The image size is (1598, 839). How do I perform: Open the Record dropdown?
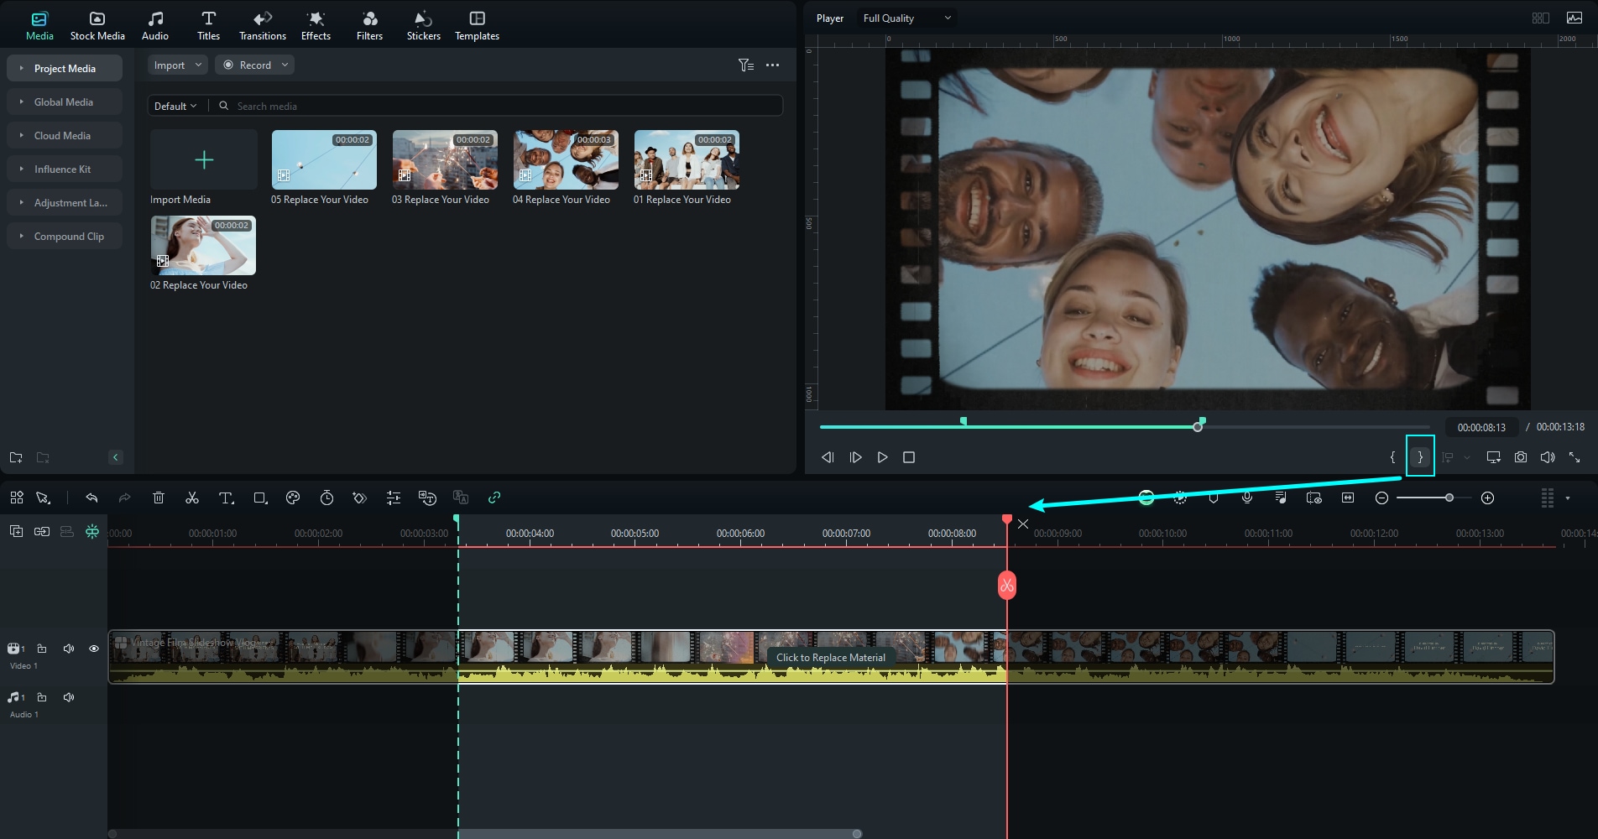254,65
